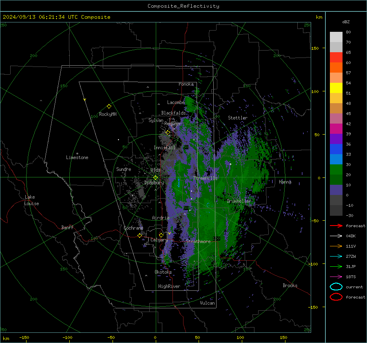The image size is (367, 343).
Task: Click the Vulcan town label
Action: coord(207,303)
